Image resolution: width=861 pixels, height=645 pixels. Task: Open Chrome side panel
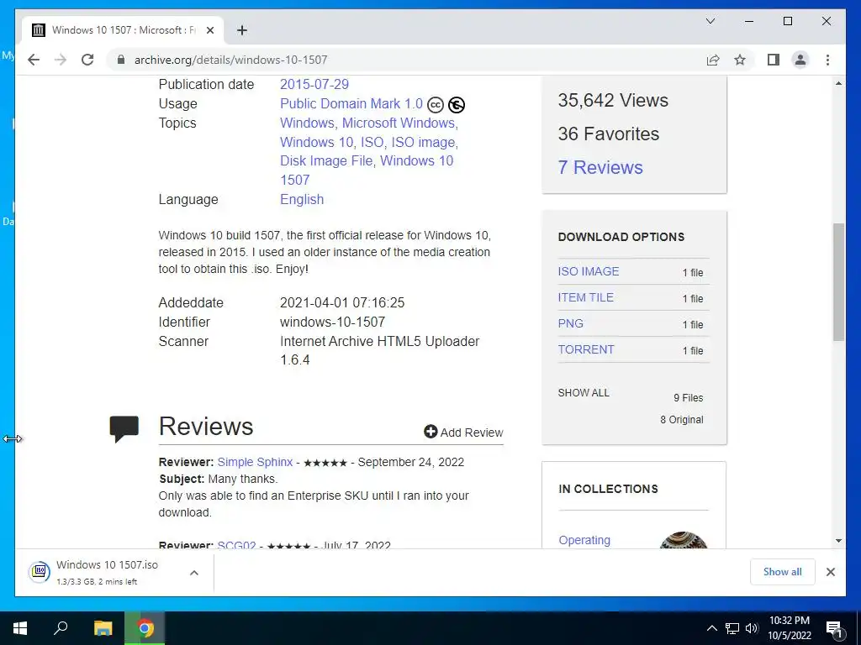[774, 60]
